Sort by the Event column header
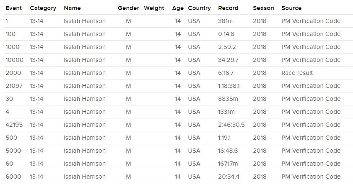 point(13,8)
